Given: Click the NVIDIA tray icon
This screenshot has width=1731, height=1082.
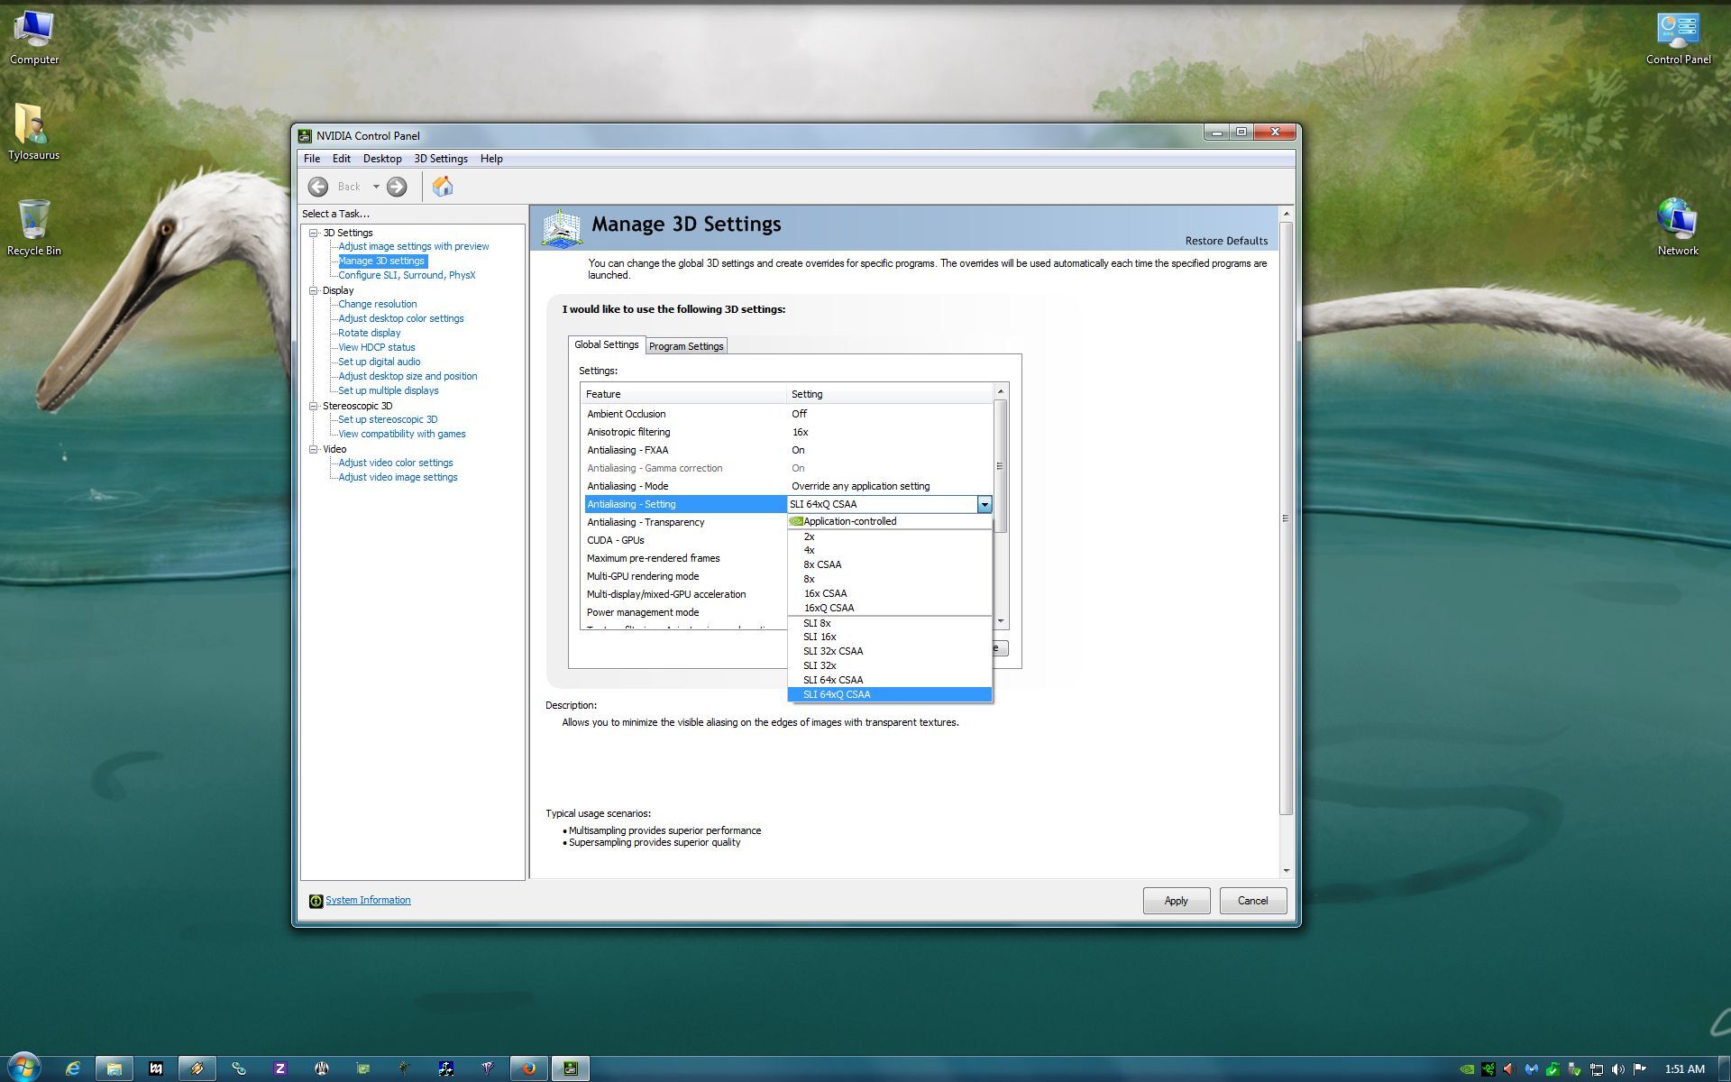Looking at the screenshot, I should point(1467,1069).
